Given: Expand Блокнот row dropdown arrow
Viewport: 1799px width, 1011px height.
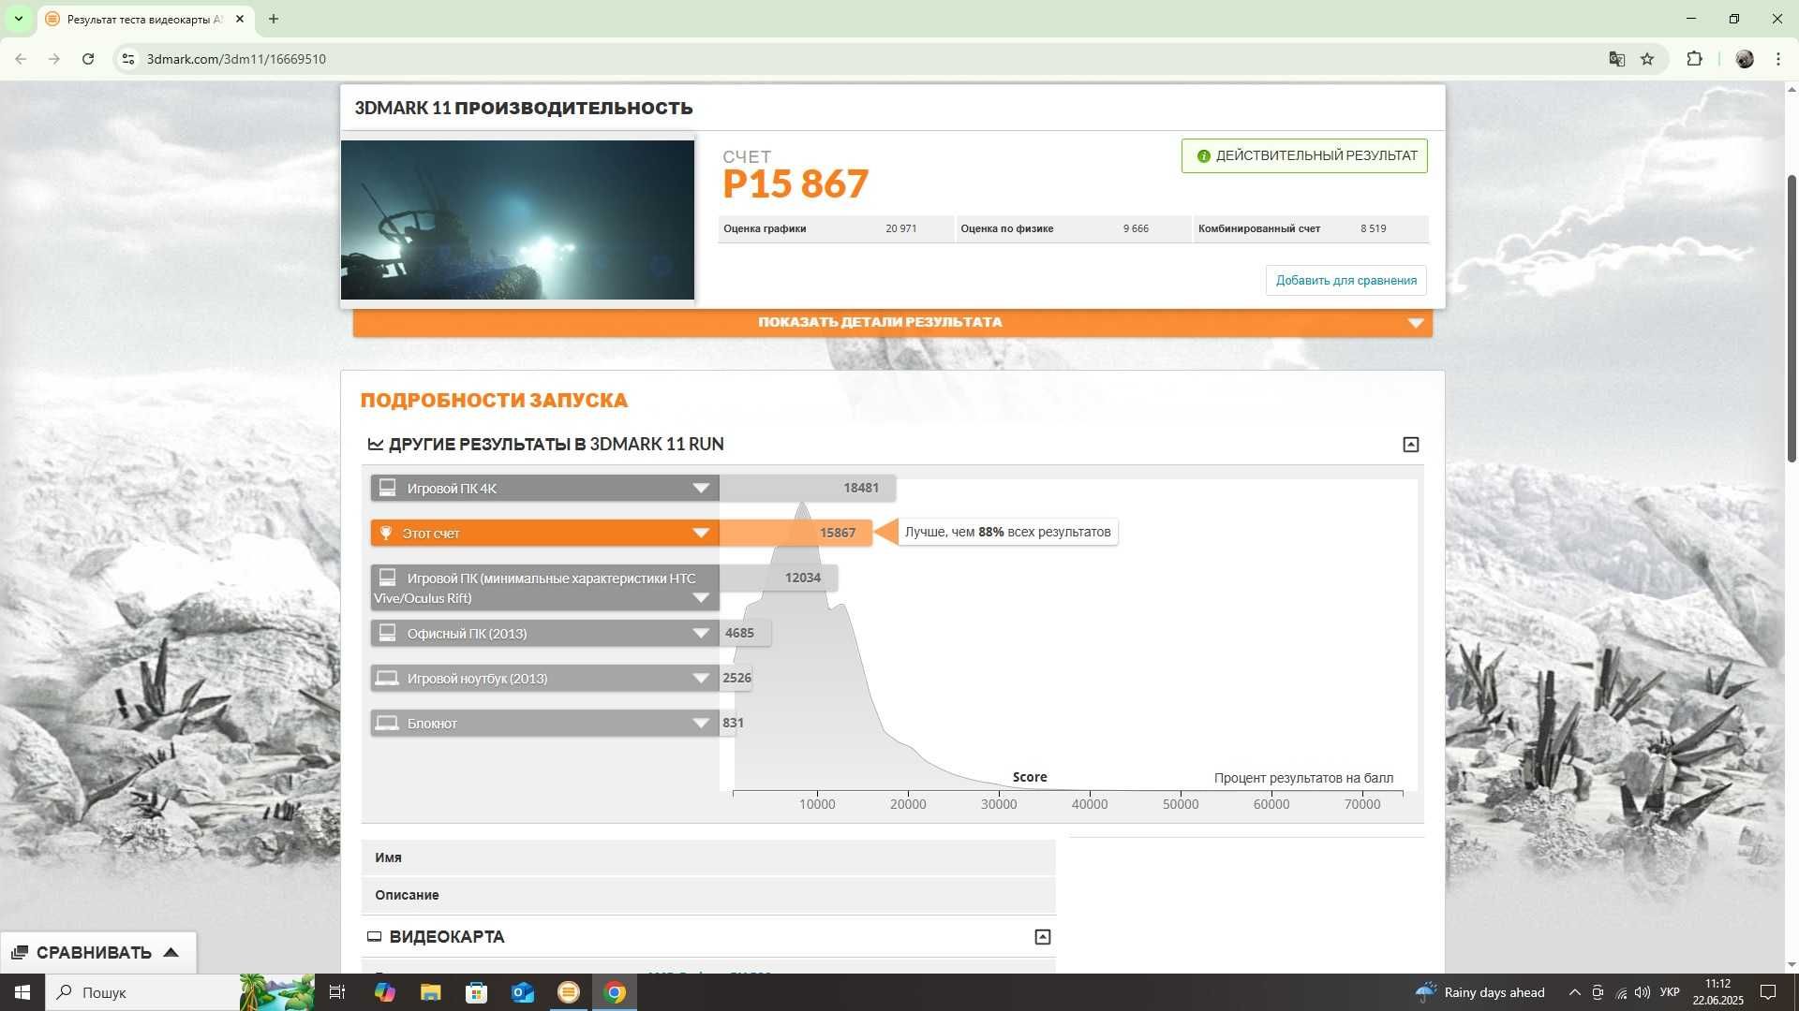Looking at the screenshot, I should click(701, 724).
